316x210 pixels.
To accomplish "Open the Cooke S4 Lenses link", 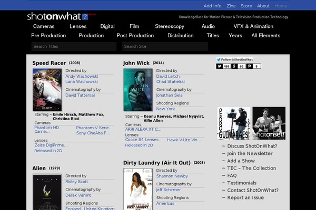I will click(142, 140).
